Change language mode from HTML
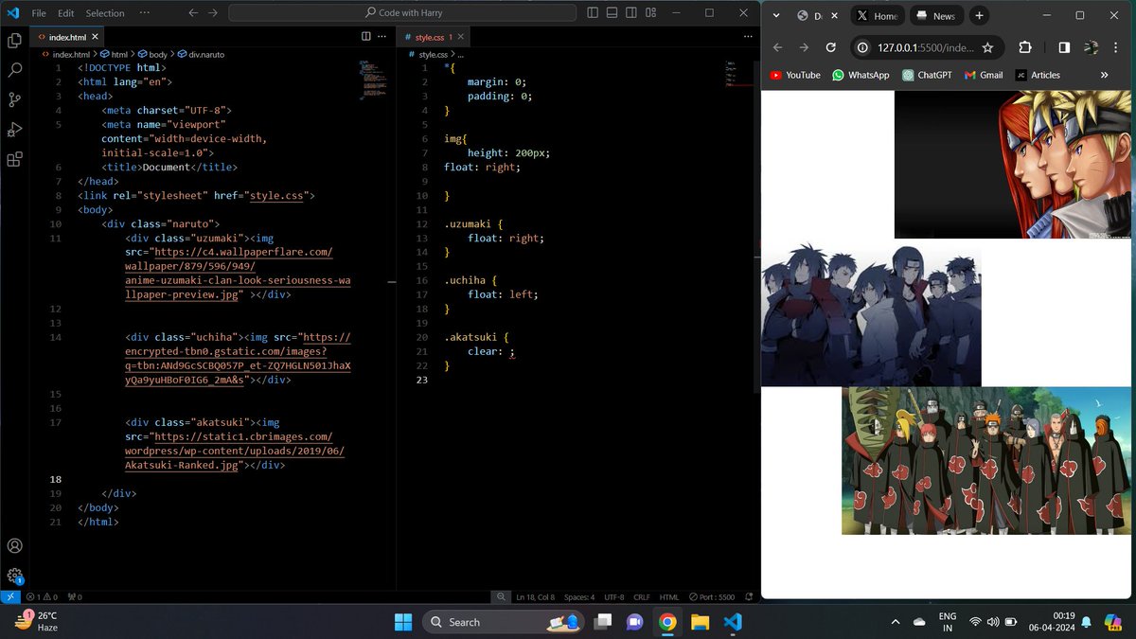 [x=669, y=597]
